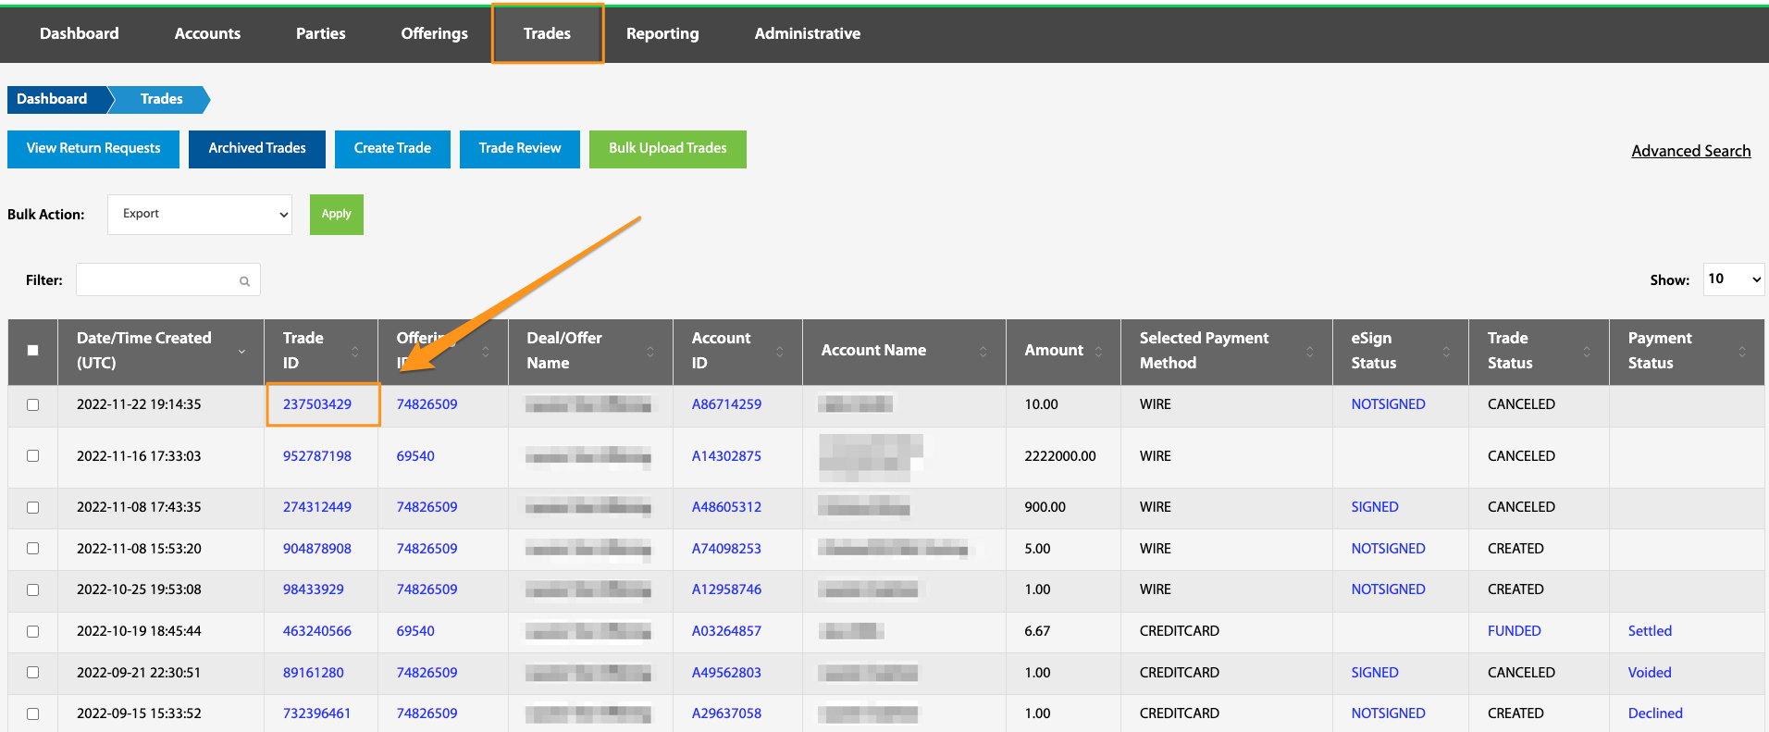Open the Parties top menu
This screenshot has width=1769, height=732.
pyautogui.click(x=321, y=34)
